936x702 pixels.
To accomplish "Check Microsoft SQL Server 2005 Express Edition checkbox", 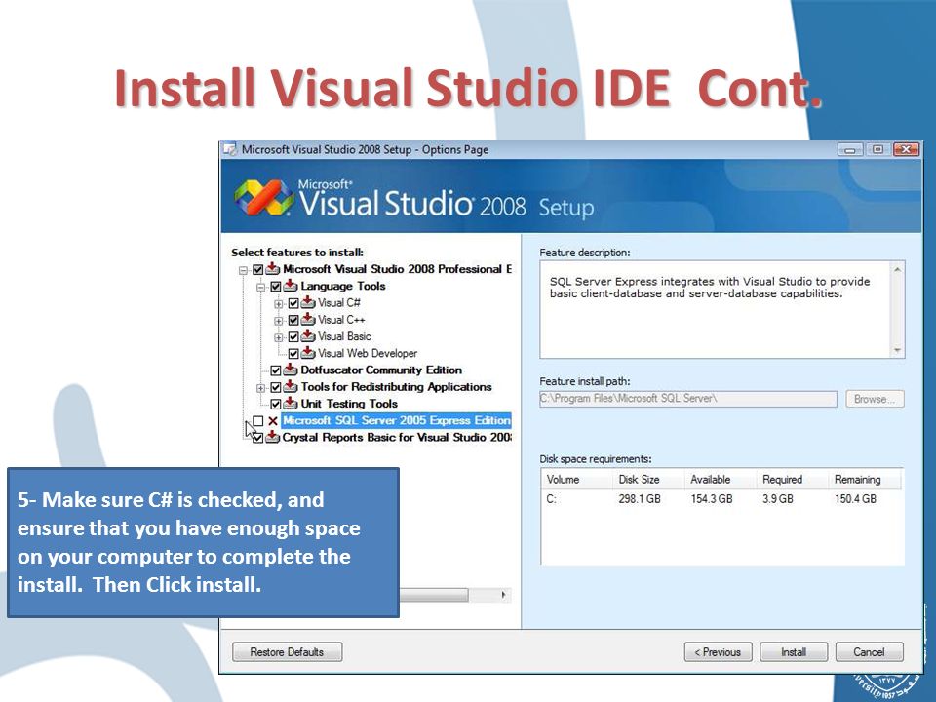I will [257, 421].
